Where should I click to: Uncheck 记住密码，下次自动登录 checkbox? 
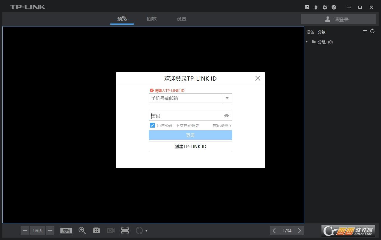pos(152,125)
